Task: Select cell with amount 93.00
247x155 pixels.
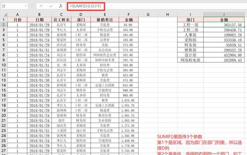Action: pyautogui.click(x=129, y=25)
